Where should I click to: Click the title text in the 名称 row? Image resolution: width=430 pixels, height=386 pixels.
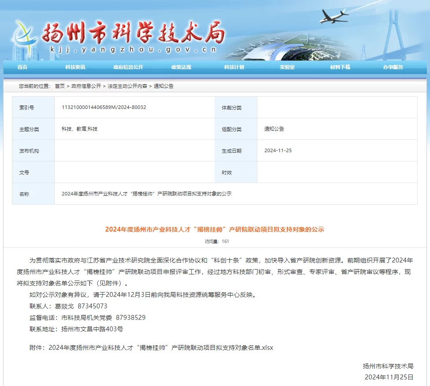(147, 194)
